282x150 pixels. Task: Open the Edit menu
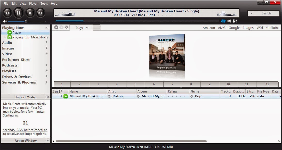click(14, 3)
